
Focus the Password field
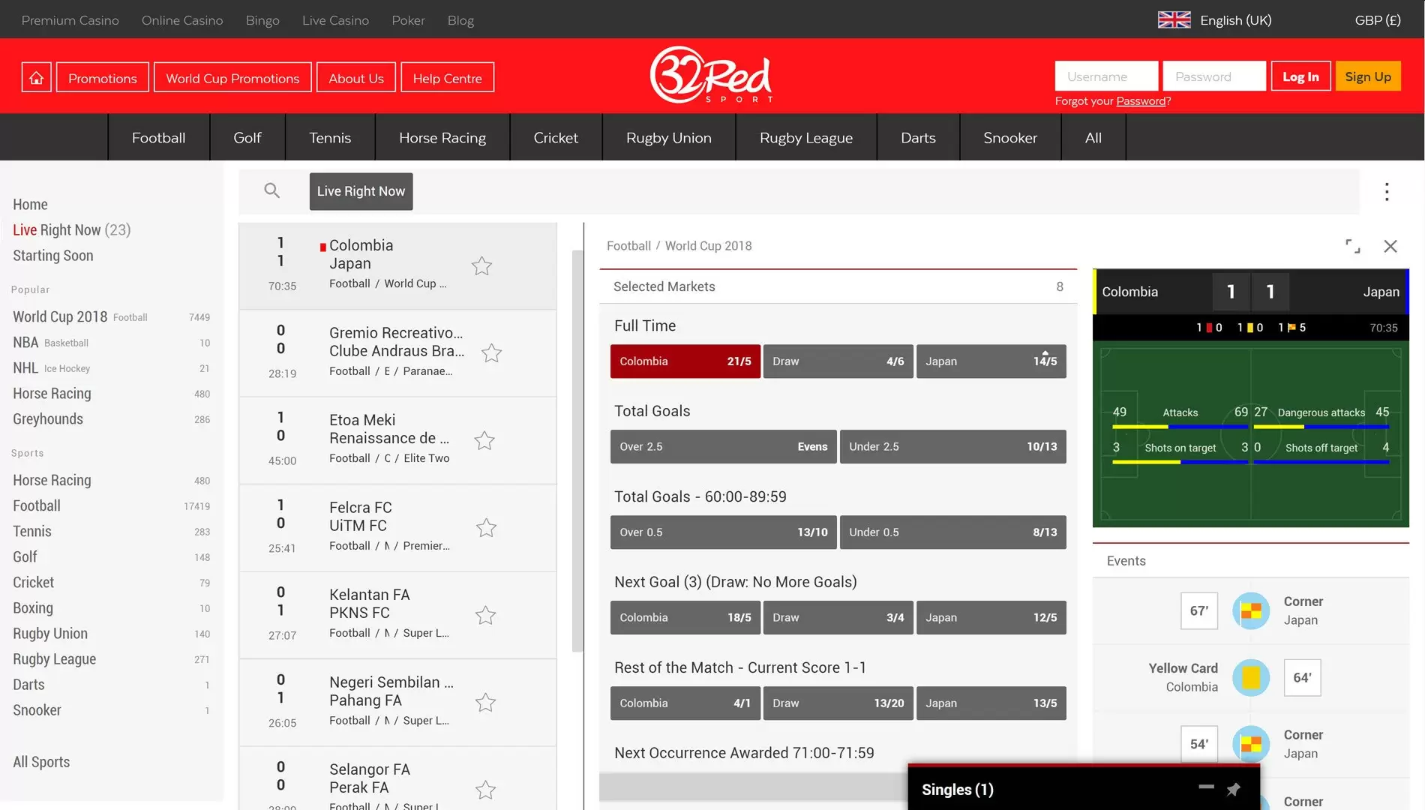pyautogui.click(x=1214, y=76)
